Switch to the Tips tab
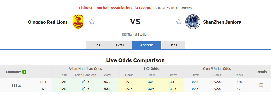 click(97, 45)
